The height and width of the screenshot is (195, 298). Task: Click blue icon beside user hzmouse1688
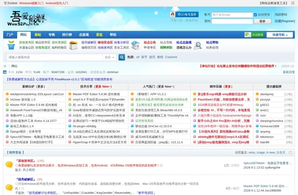257,126
